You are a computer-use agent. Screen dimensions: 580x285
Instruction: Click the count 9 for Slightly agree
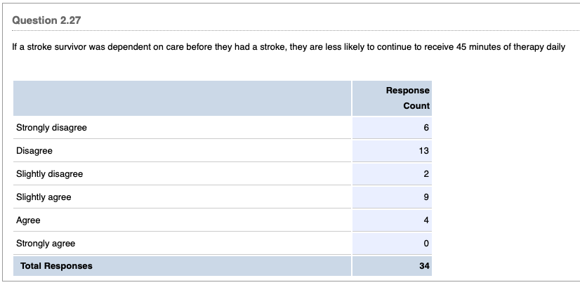(x=426, y=197)
